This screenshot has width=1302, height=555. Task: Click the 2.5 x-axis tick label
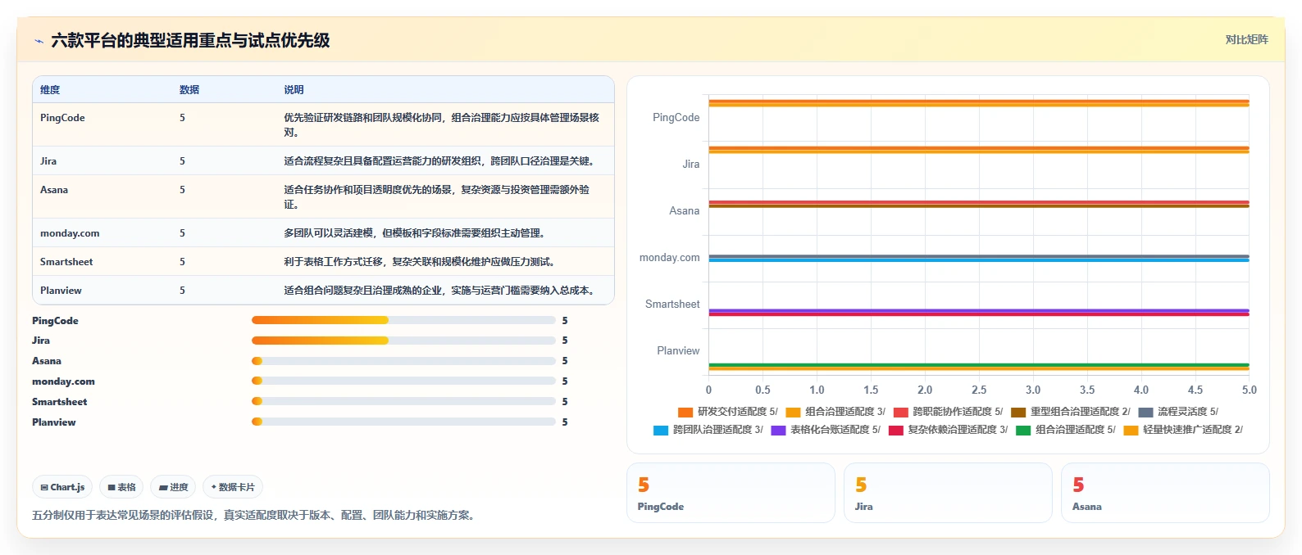click(979, 390)
